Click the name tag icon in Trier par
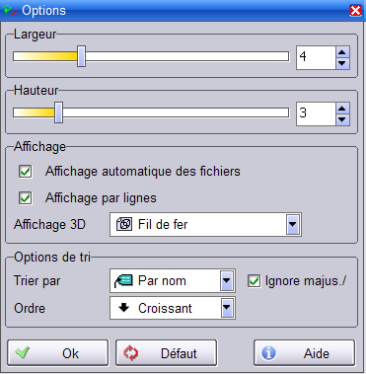The height and width of the screenshot is (374, 366). point(123,281)
